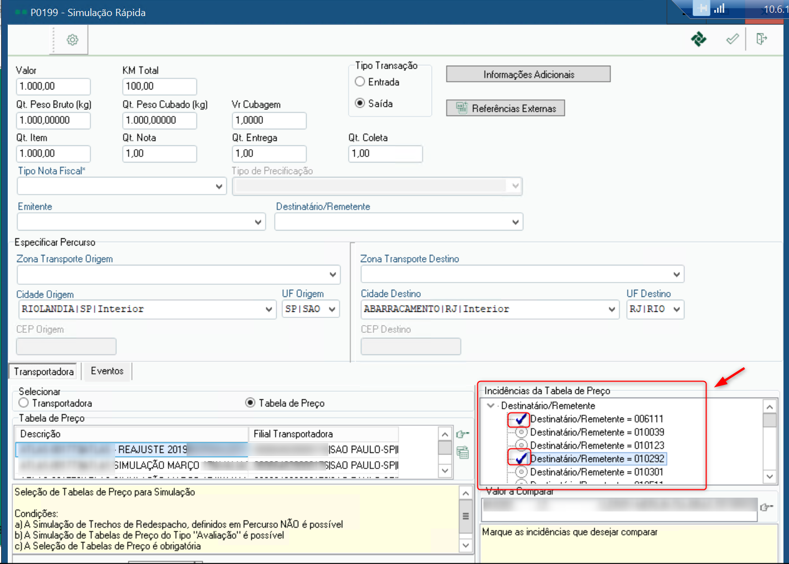Click the green diamond simulate icon
789x564 pixels.
pyautogui.click(x=699, y=39)
